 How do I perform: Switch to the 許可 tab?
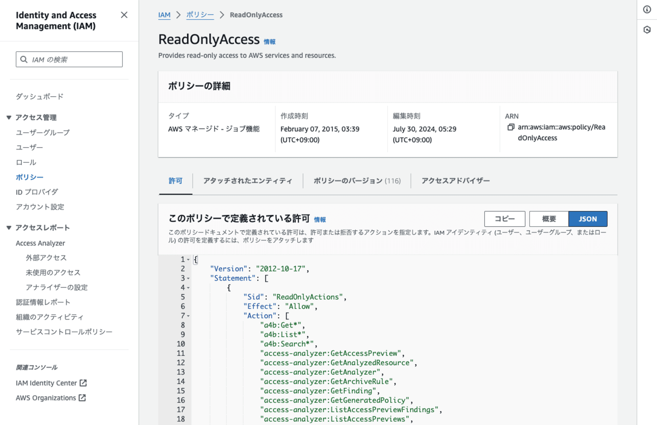point(175,181)
